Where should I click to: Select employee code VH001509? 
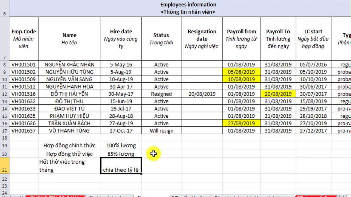coord(24,79)
